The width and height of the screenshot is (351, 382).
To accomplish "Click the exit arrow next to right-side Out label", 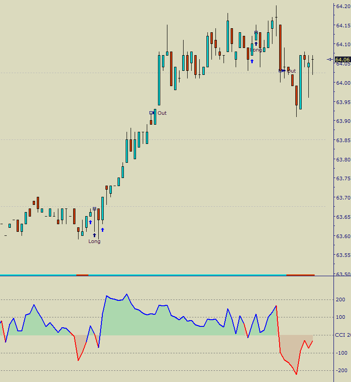I will tap(283, 71).
